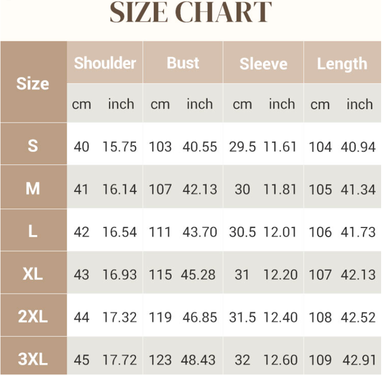Click the Size header cell
The width and height of the screenshot is (384, 375).
coord(33,84)
